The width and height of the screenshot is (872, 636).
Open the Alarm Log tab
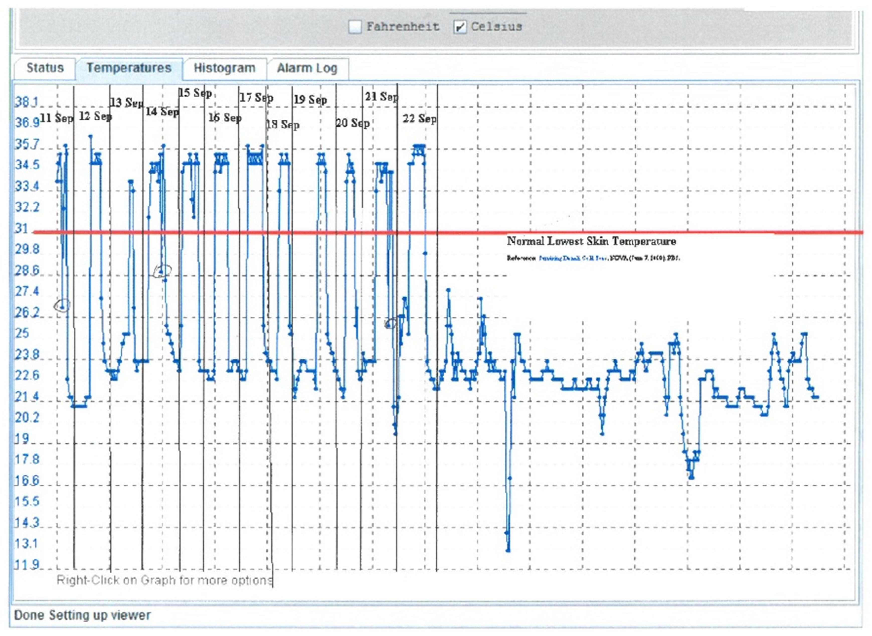[x=307, y=68]
